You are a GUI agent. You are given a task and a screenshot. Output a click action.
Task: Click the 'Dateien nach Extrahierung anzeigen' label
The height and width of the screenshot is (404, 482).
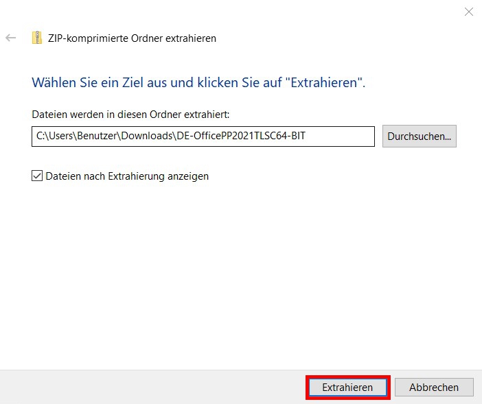click(x=127, y=176)
